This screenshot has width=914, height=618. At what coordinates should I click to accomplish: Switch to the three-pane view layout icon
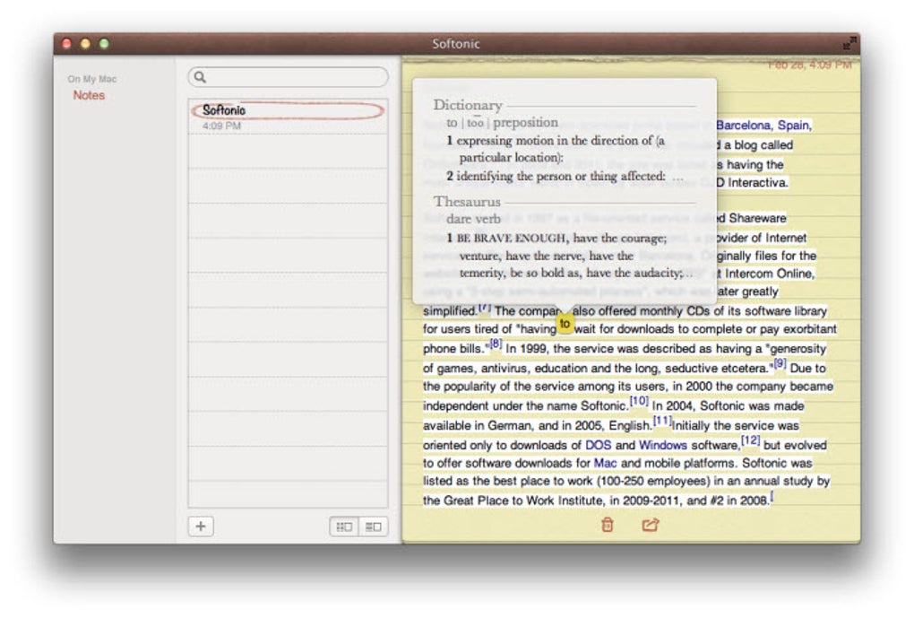[x=344, y=527]
